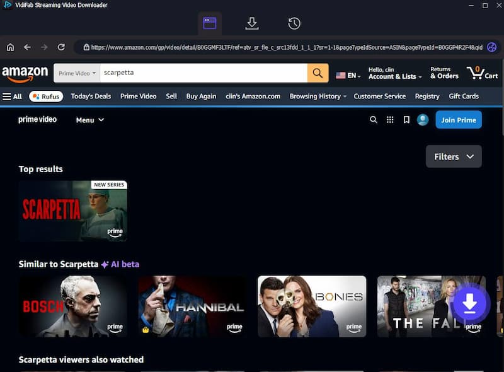Select the Downloads icon in the top toolbar
The height and width of the screenshot is (372, 504).
[252, 23]
